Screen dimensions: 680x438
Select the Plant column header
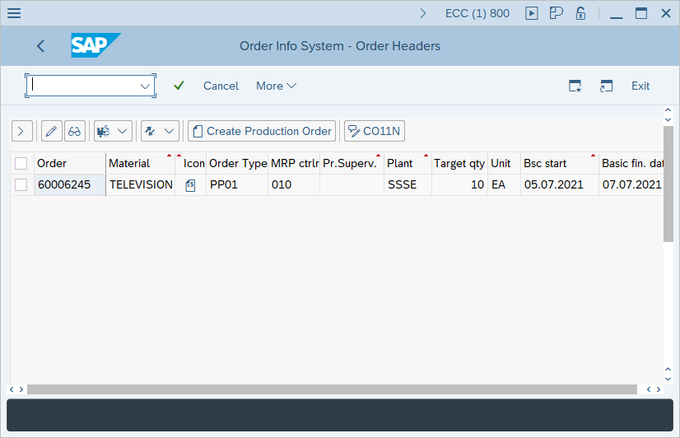(x=408, y=164)
